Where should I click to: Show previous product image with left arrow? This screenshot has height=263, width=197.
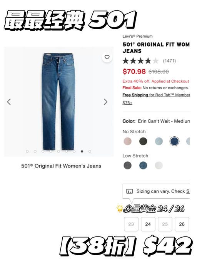tap(9, 102)
